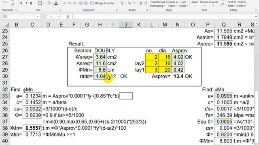Apply red font color with the A icon
The image size is (259, 145).
(56, 3)
